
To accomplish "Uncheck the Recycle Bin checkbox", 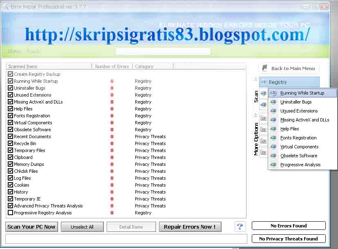I will pyautogui.click(x=10, y=143).
